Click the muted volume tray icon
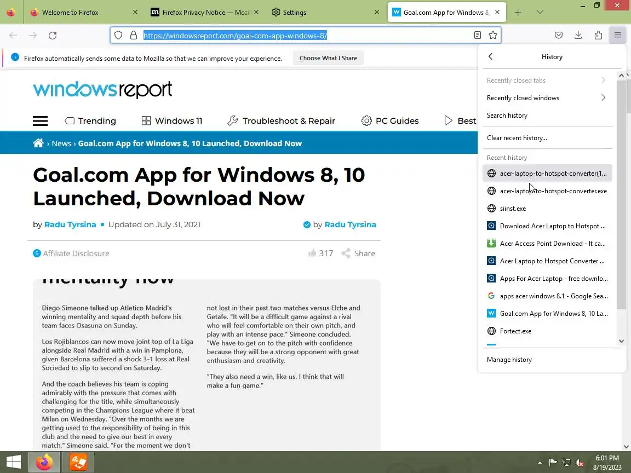The height and width of the screenshot is (473, 631). 580,463
